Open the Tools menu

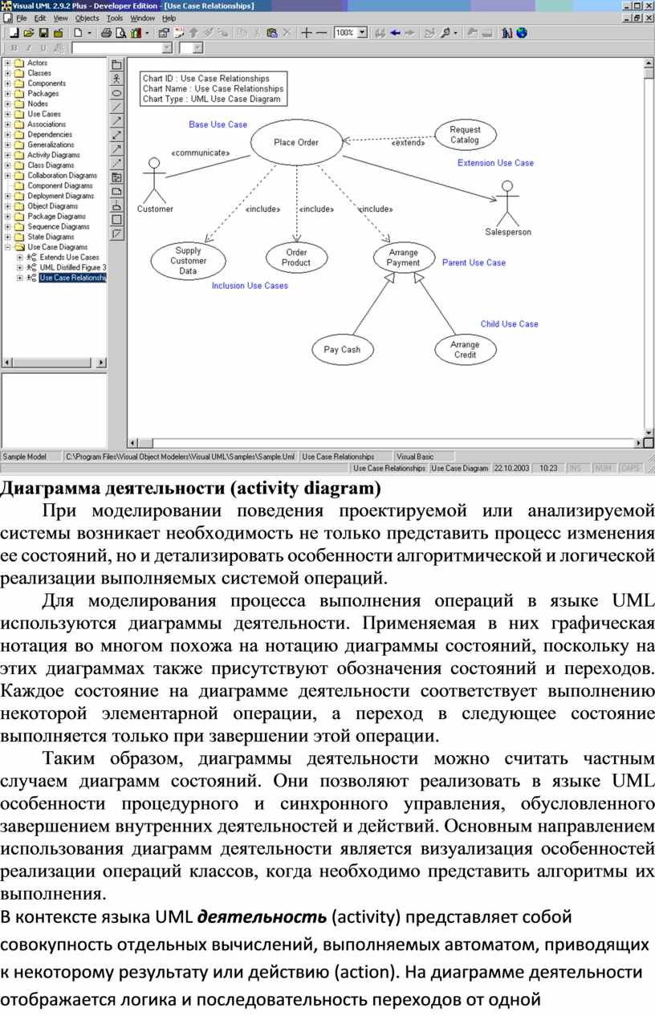[115, 18]
